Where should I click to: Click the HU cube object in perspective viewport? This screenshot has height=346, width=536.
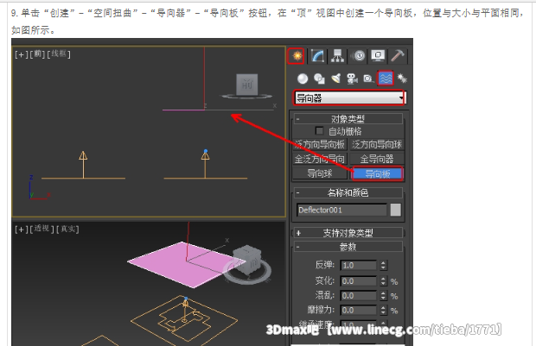pyautogui.click(x=247, y=261)
